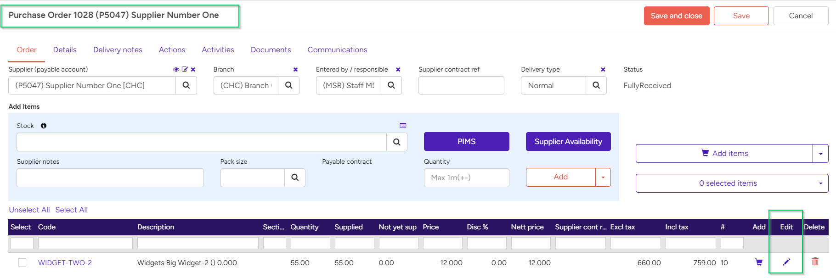Sort by the Code column header
The image size is (836, 278).
tap(47, 227)
